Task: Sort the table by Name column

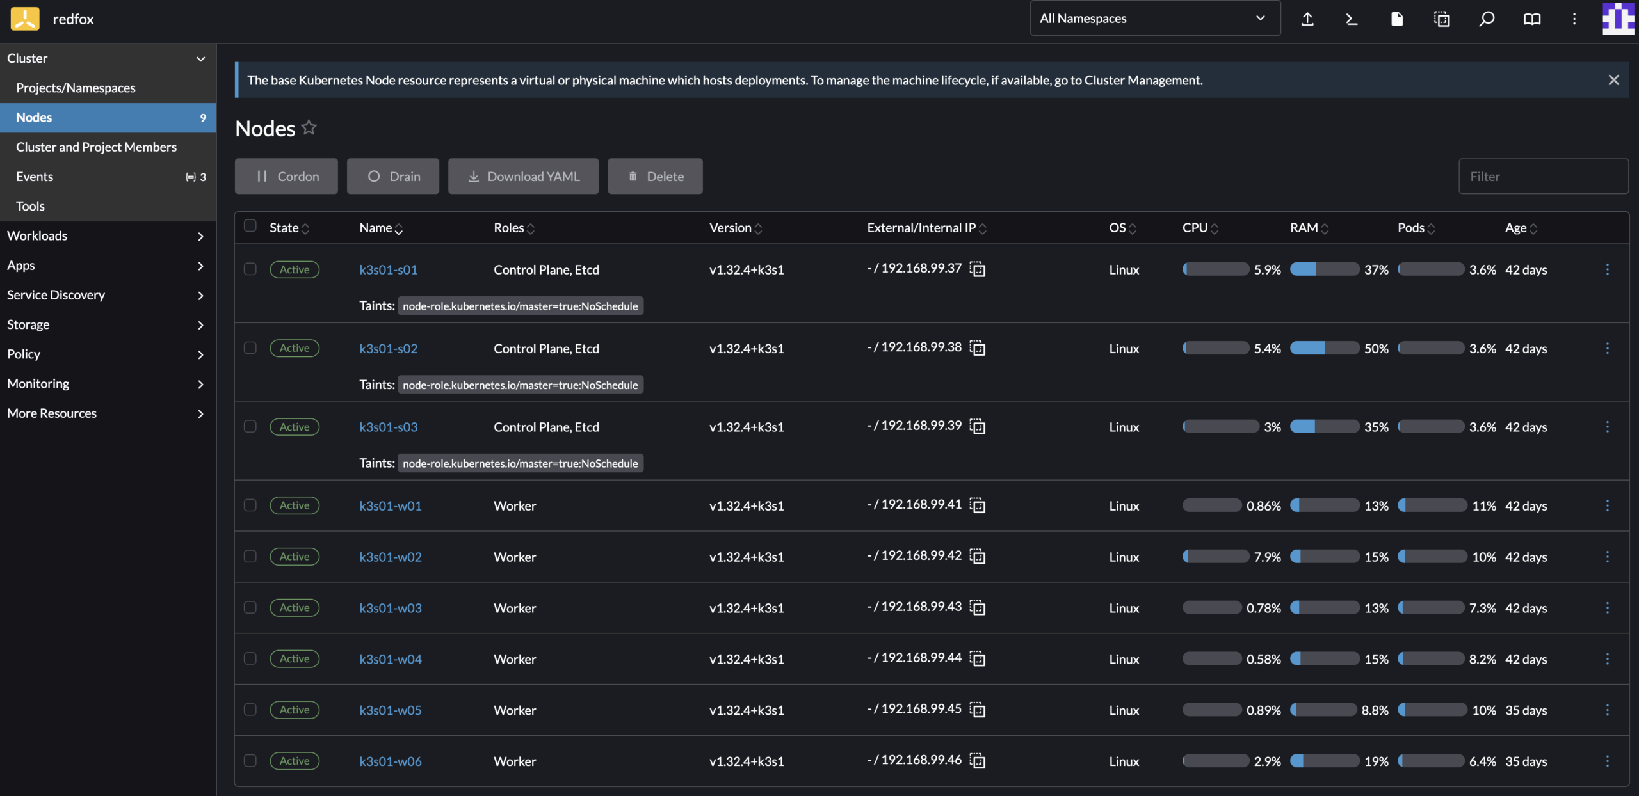Action: click(x=381, y=228)
